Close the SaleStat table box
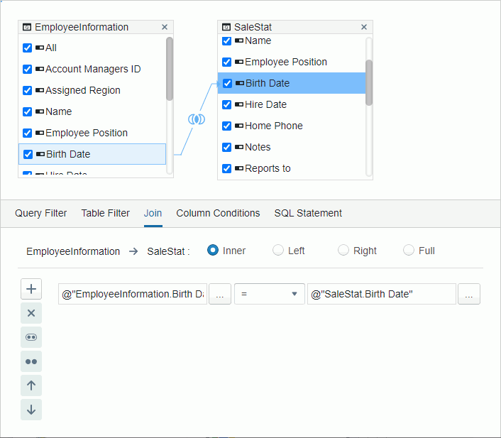Image resolution: width=501 pixels, height=438 pixels. click(364, 27)
